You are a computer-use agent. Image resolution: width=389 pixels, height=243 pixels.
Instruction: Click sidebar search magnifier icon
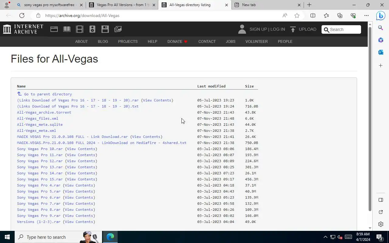(x=380, y=28)
